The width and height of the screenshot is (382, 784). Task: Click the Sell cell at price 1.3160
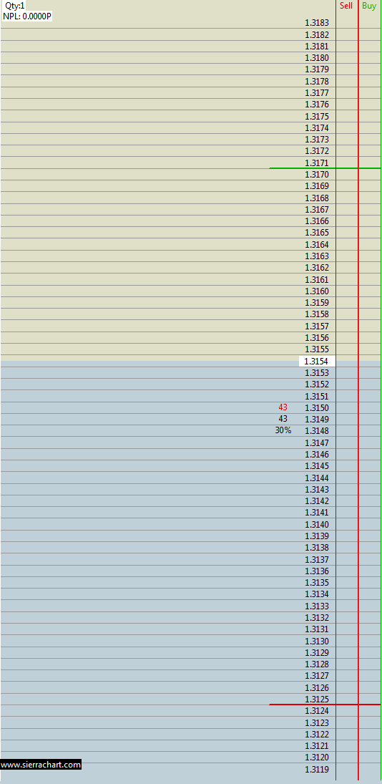347,291
